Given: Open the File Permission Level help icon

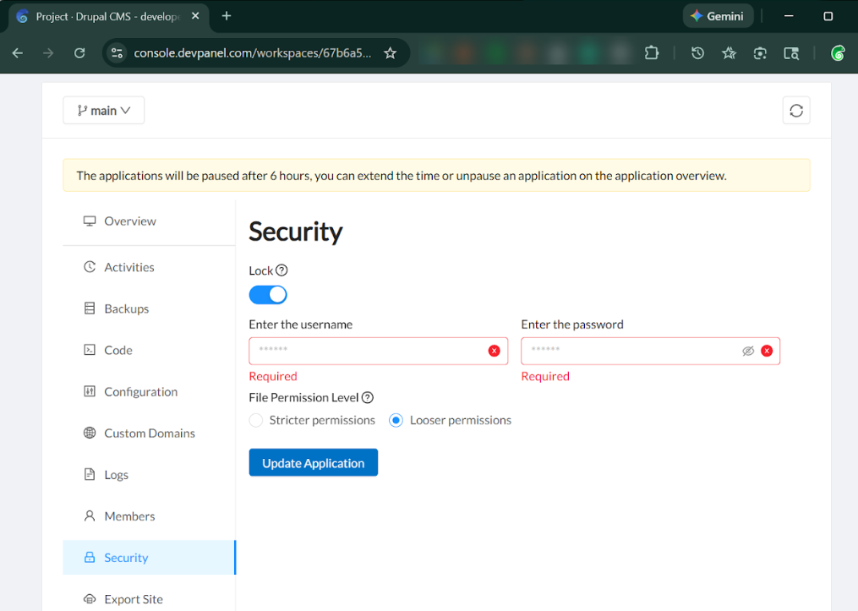Looking at the screenshot, I should click(x=368, y=397).
